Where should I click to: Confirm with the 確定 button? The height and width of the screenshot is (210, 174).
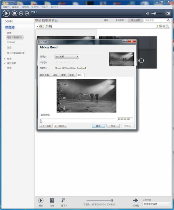98,126
